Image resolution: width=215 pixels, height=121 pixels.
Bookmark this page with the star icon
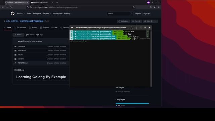134,7
